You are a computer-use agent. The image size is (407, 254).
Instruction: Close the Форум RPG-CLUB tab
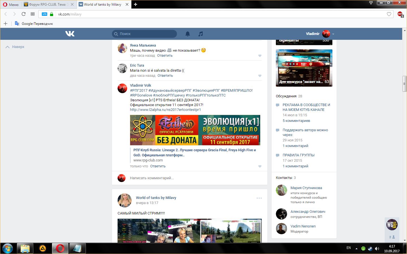pyautogui.click(x=72, y=4)
